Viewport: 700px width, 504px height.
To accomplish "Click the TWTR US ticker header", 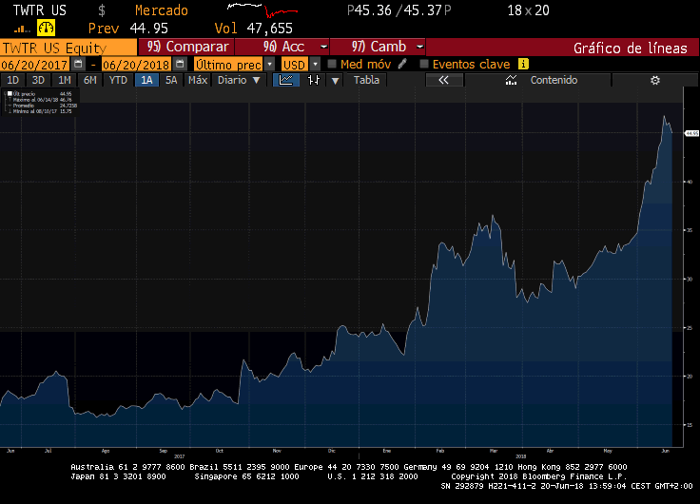I will (40, 10).
